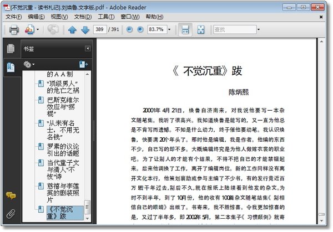The height and width of the screenshot is (232, 333).
Task: Close the document with menu bar X
Action: tap(321, 17)
